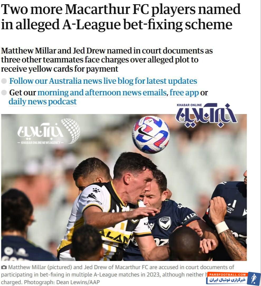The image size is (261, 286).
Task: Click the Photograph: Dean Lewins/AAP credit
Action: (x=62, y=282)
